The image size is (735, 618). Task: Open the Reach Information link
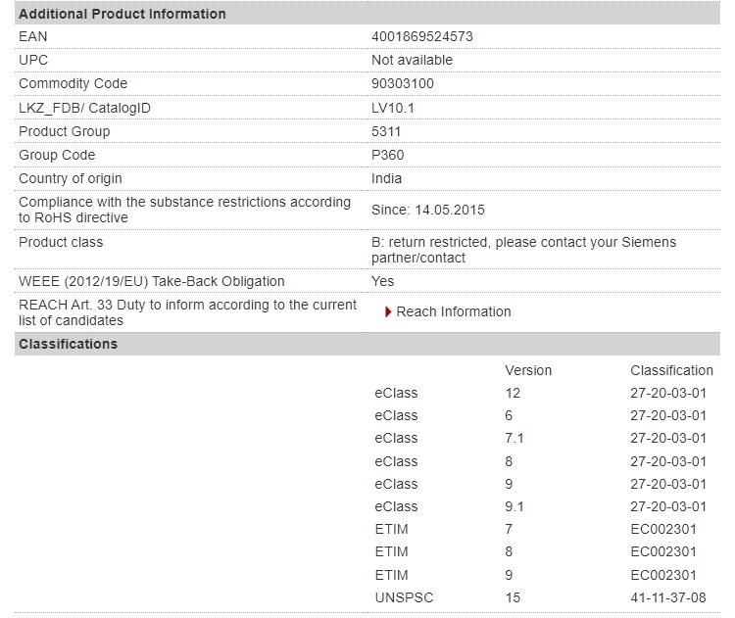(454, 312)
